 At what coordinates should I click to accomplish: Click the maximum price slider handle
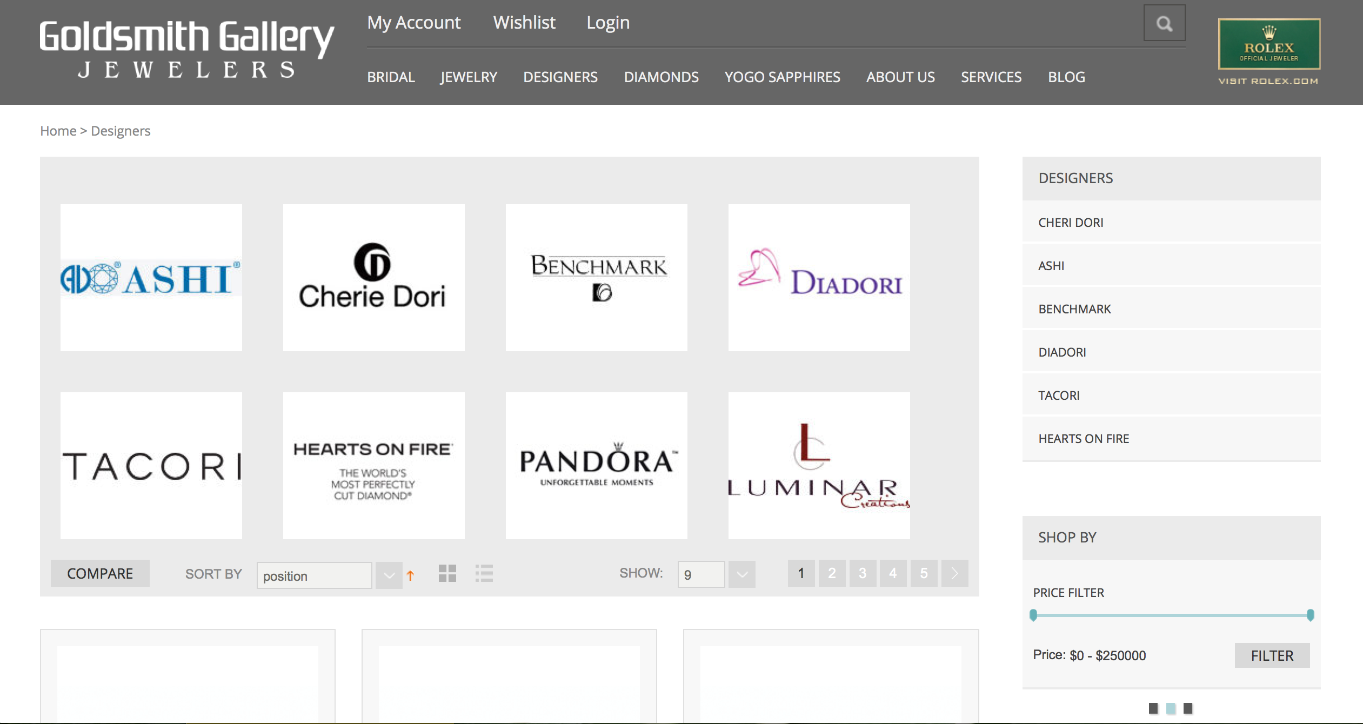pyautogui.click(x=1310, y=615)
